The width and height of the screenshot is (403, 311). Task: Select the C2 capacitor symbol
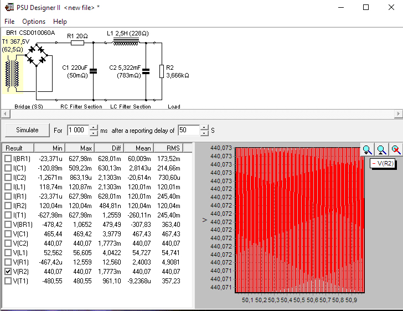146,70
